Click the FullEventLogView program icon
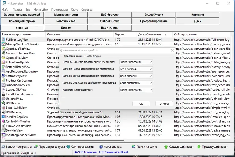This screenshot has width=235, height=157. pos(4,40)
